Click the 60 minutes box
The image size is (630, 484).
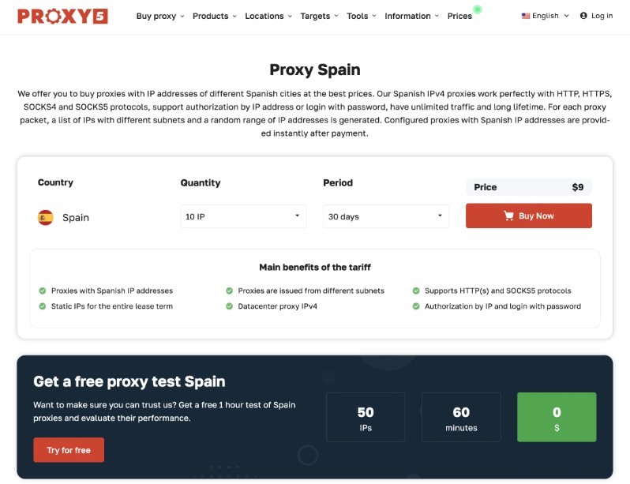(x=461, y=417)
